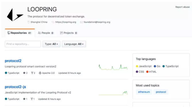Click the link chain icon
The width and height of the screenshot is (192, 109).
tap(53, 22)
